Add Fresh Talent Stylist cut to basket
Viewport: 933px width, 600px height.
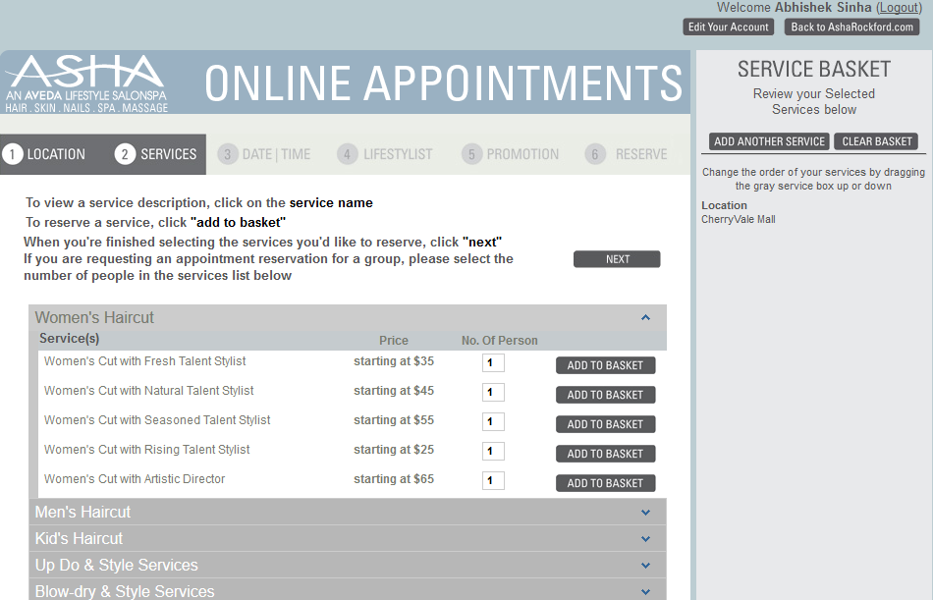[x=606, y=365]
